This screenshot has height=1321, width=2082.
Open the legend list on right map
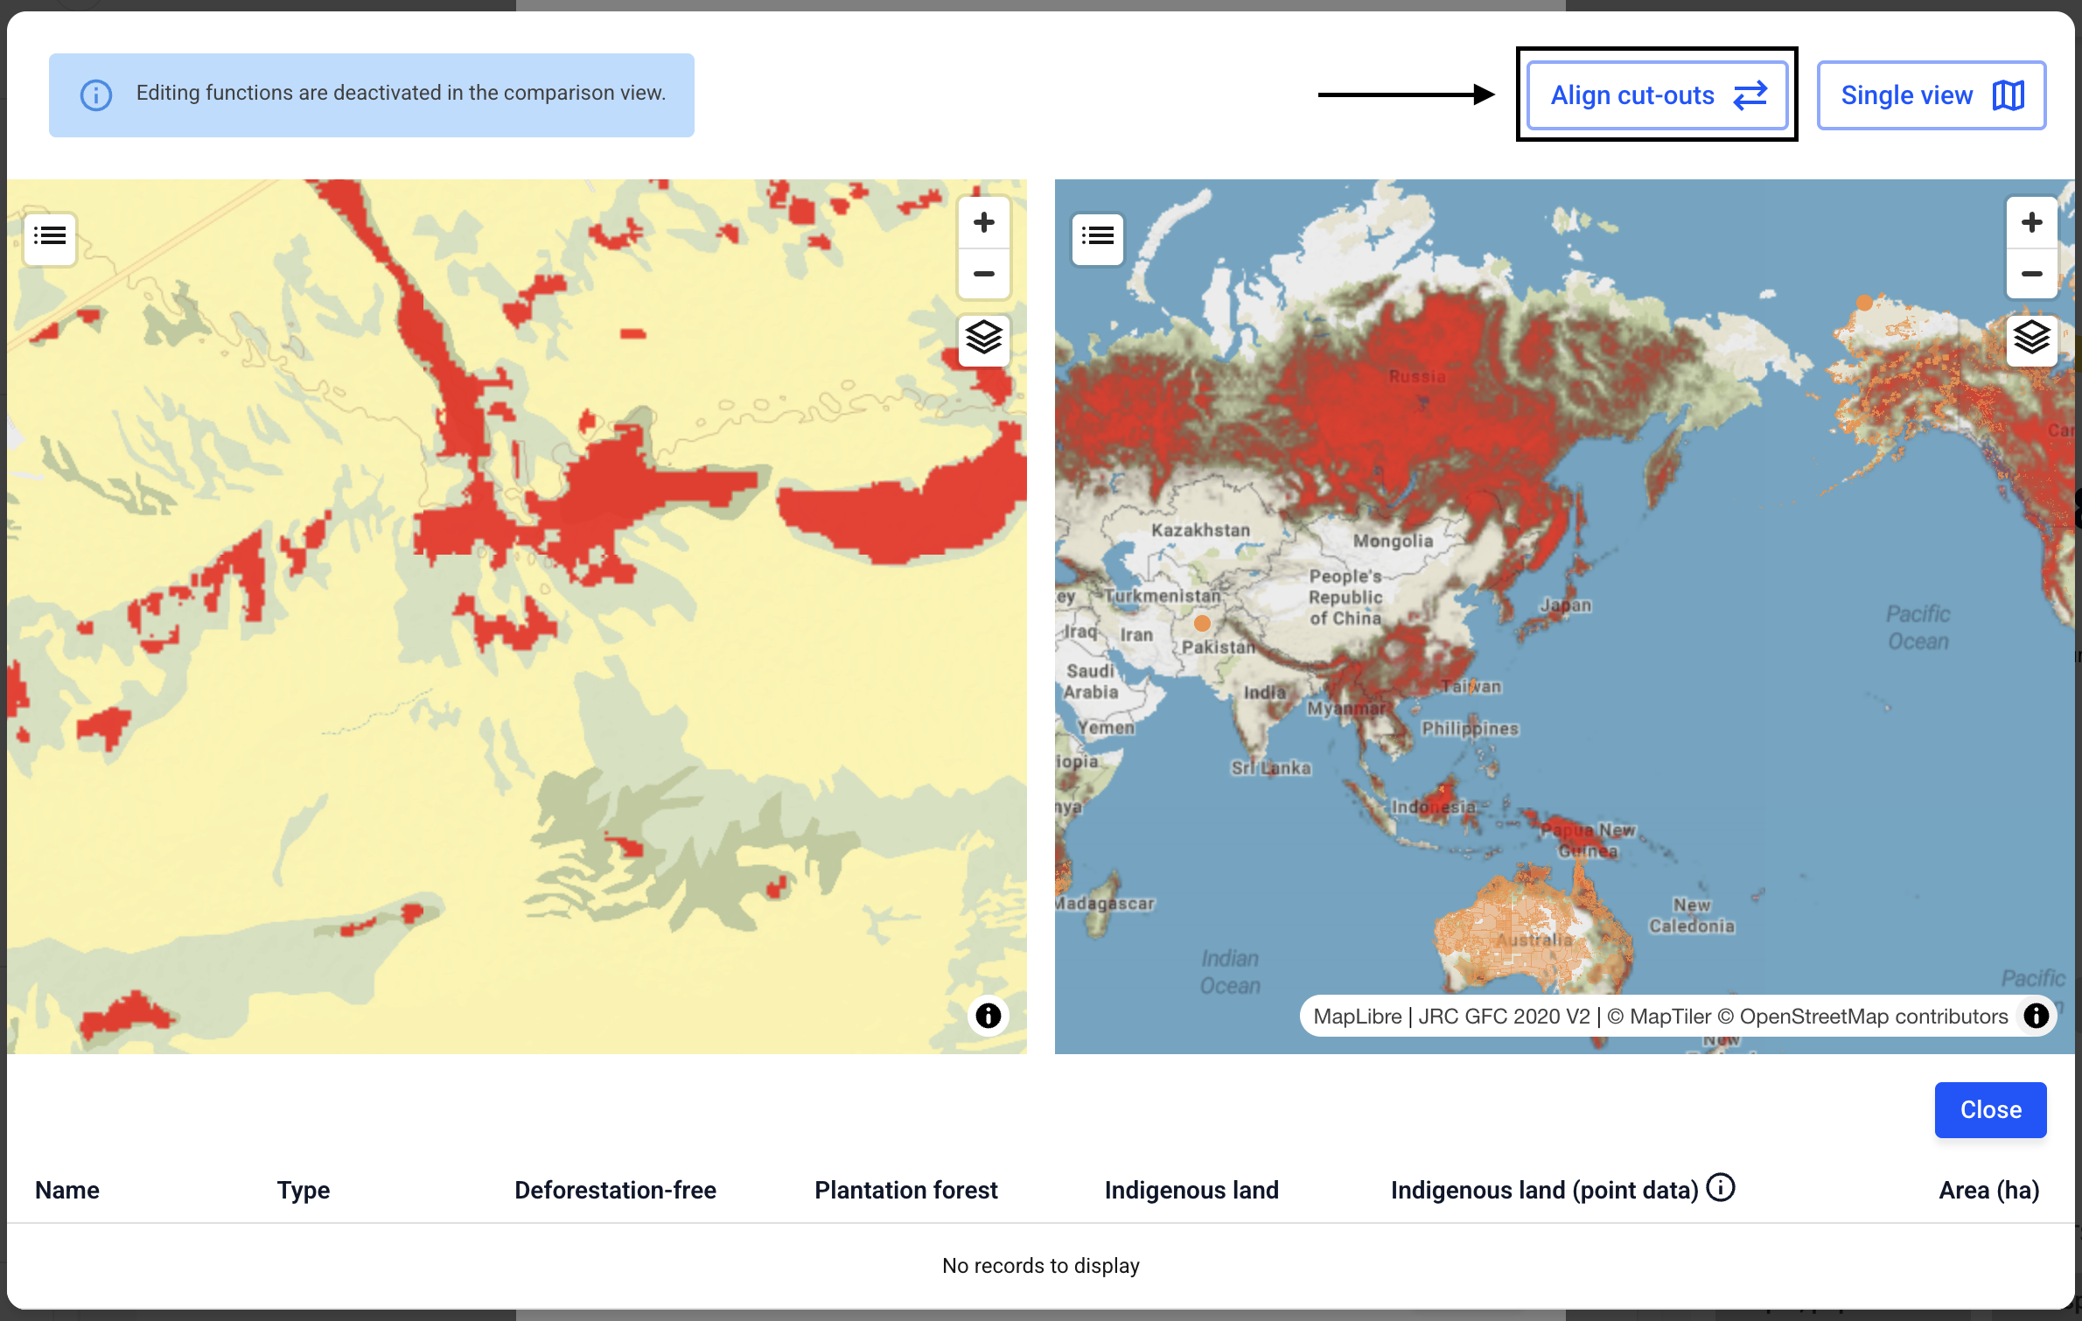pyautogui.click(x=1097, y=236)
